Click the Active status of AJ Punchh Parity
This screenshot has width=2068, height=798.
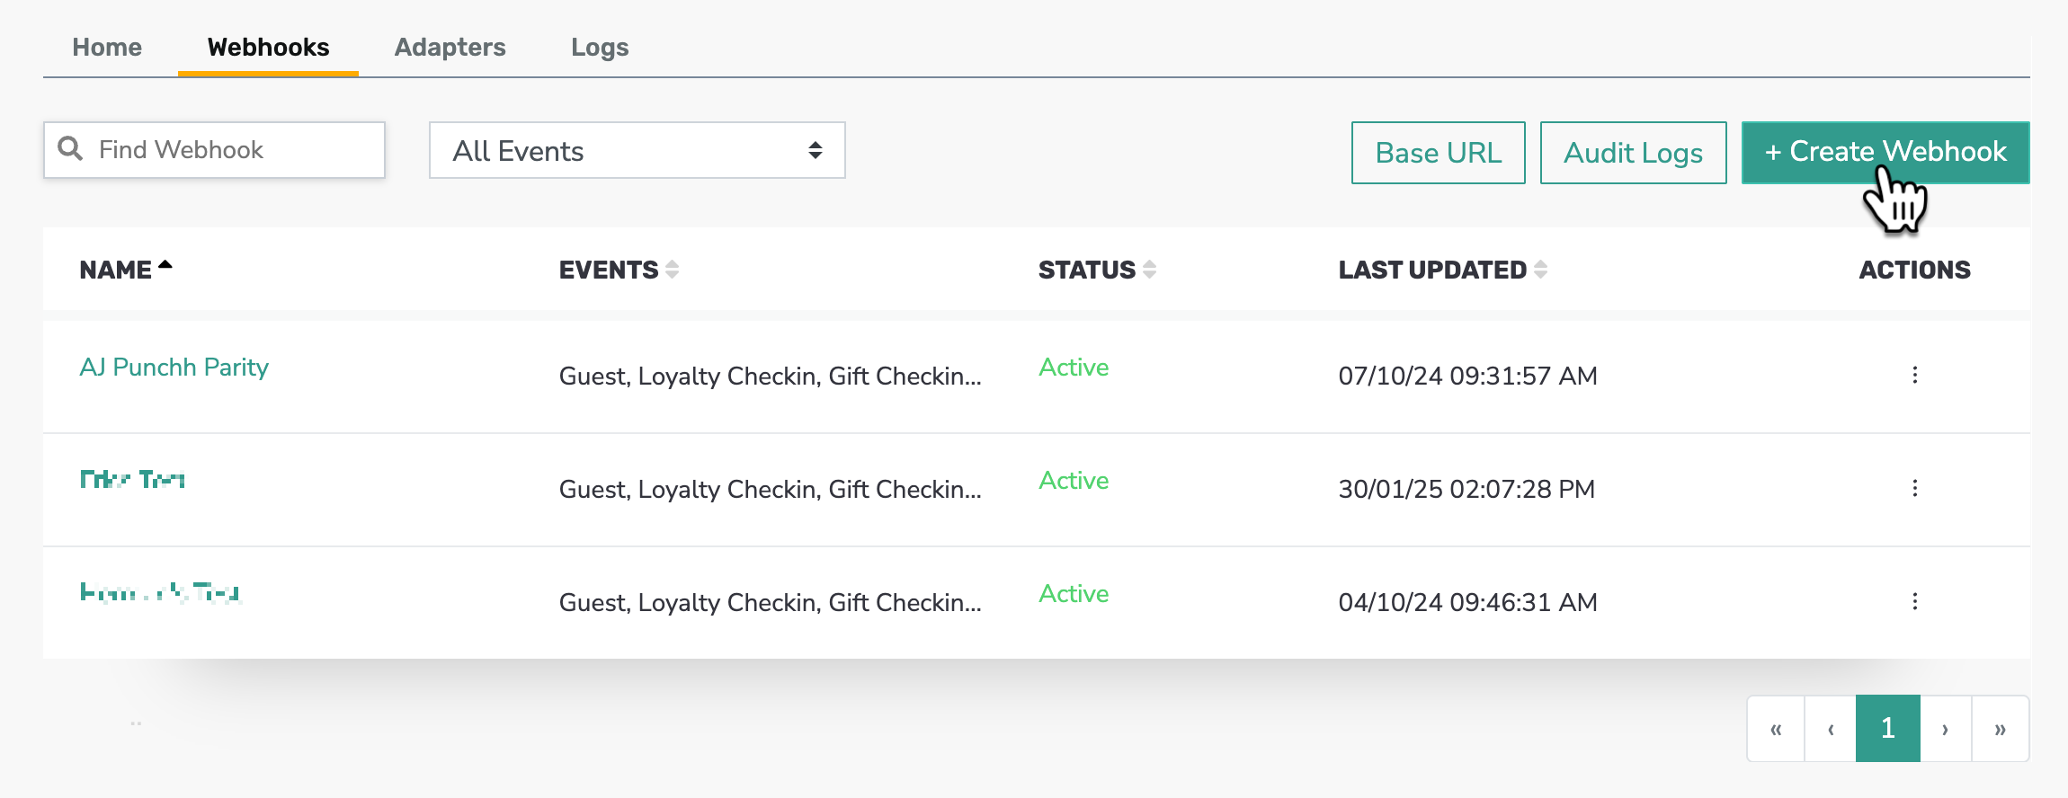tap(1074, 368)
